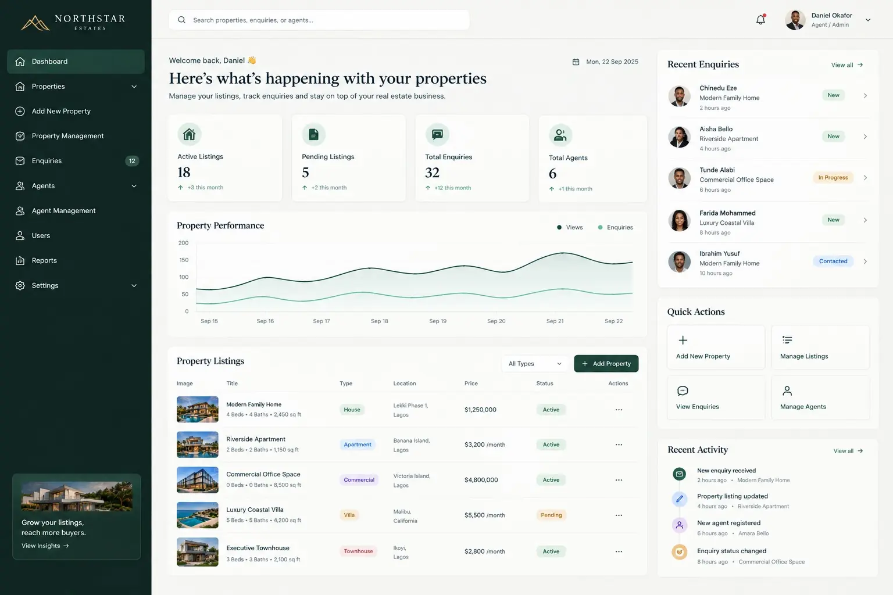Viewport: 893px width, 595px height.
Task: Click Manage Agents quick action card
Action: [x=820, y=398]
